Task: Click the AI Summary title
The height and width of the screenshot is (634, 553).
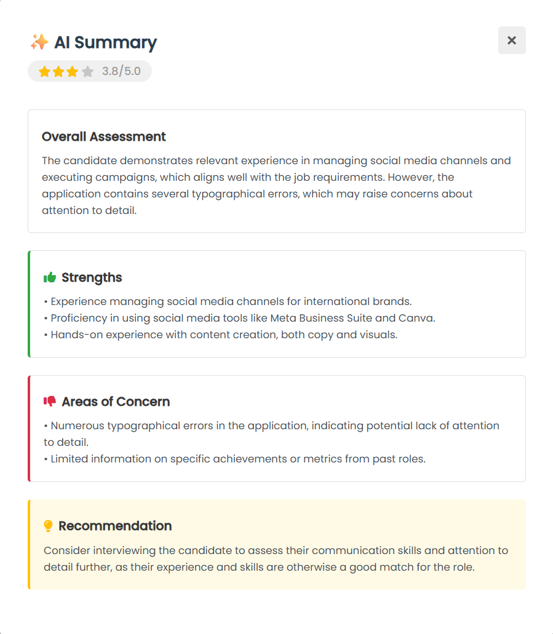Action: coord(105,42)
